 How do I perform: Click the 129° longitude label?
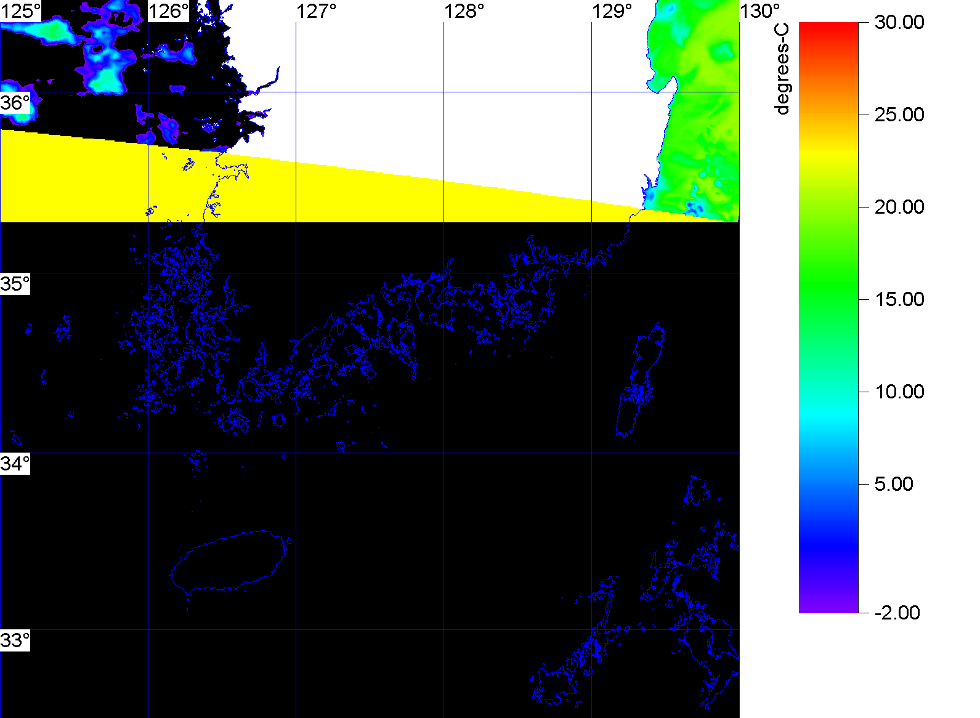(612, 11)
